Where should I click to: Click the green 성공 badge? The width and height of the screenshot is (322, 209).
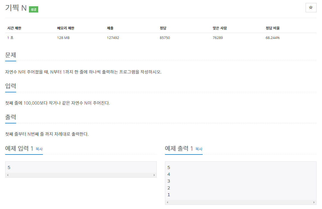[x=33, y=9]
